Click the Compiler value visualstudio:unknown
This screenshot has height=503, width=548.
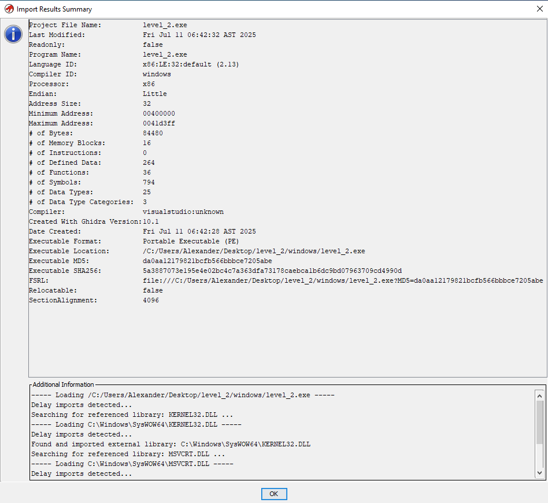183,212
